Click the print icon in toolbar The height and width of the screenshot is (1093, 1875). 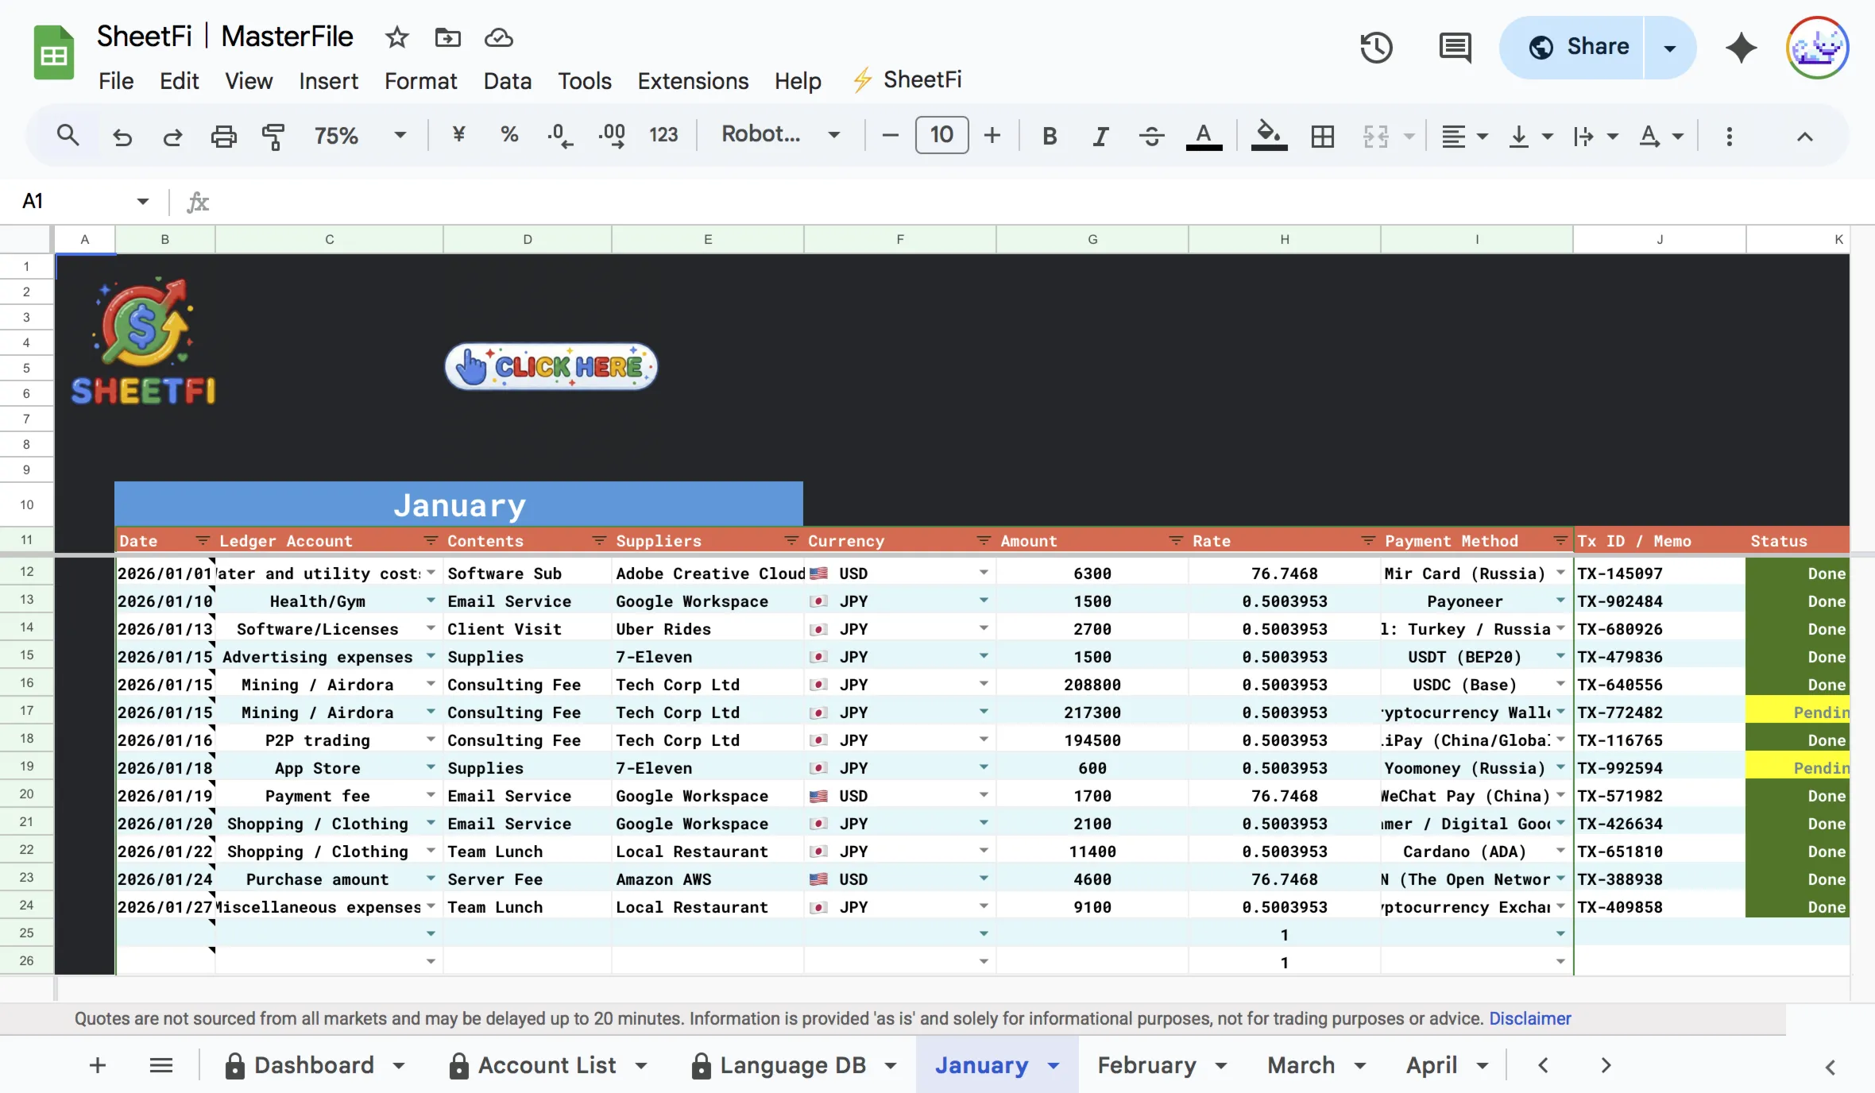[223, 136]
